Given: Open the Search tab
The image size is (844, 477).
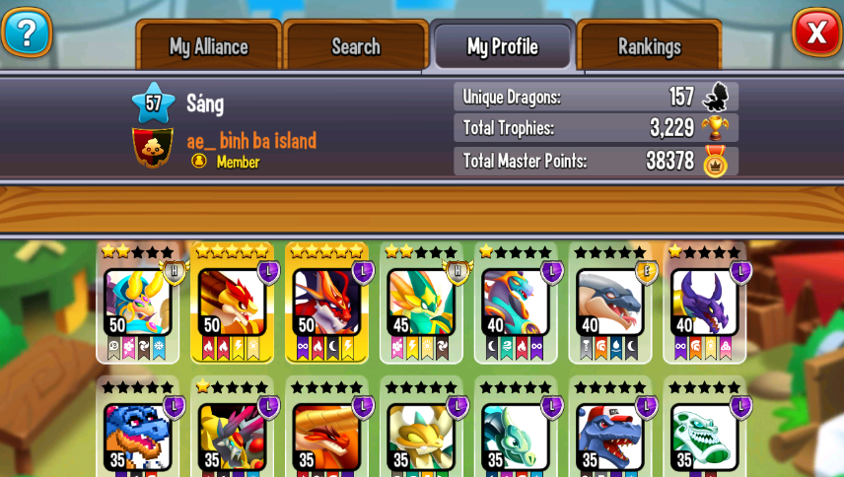Looking at the screenshot, I should click(x=356, y=46).
